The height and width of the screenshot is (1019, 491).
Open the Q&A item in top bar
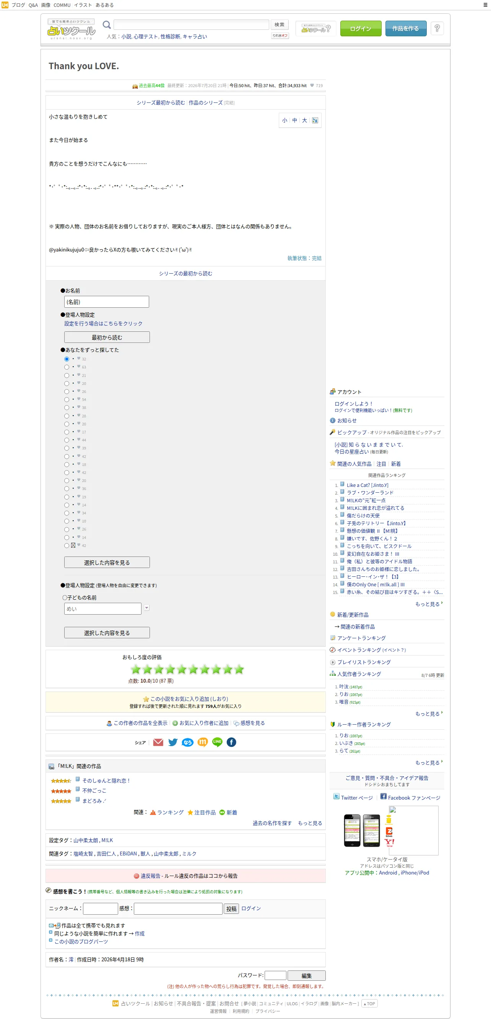tap(33, 5)
